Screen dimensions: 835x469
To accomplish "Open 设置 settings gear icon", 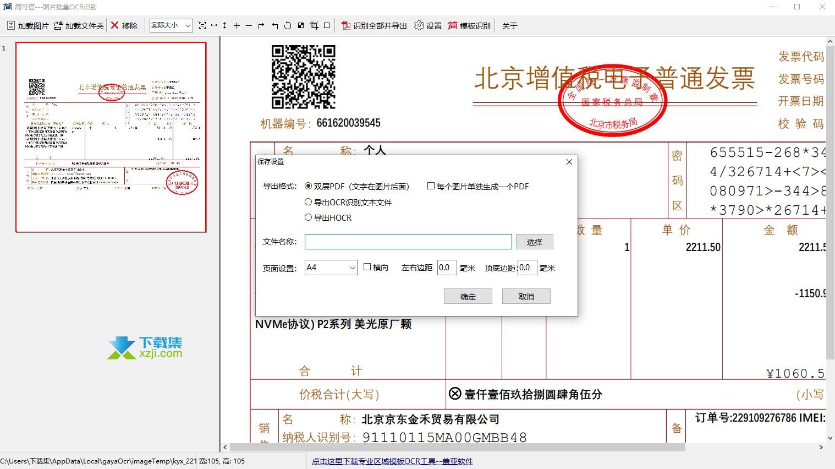I will click(x=419, y=25).
